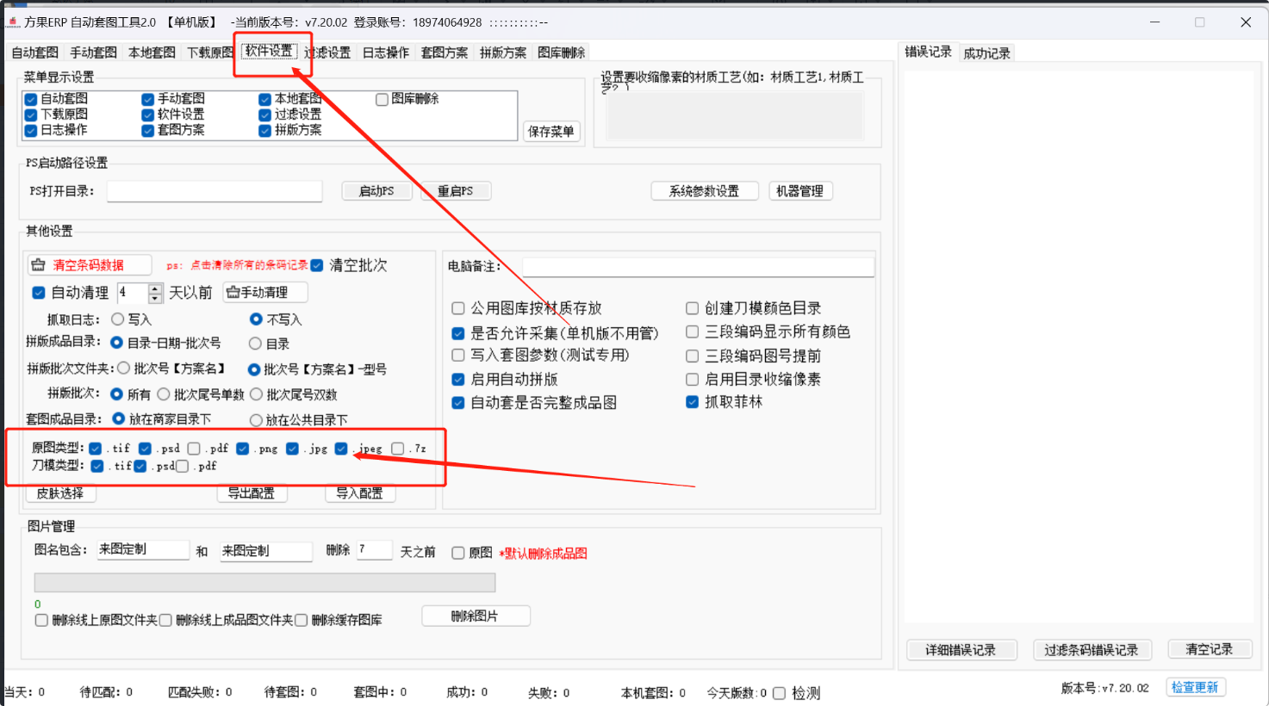Screen dimensions: 1269x706
Task: Uncheck the 抓取菲林 checkbox
Action: point(692,402)
